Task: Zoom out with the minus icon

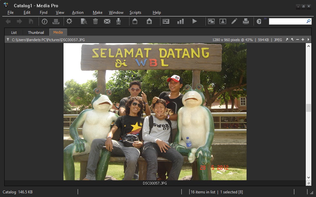Action: pyautogui.click(x=298, y=40)
